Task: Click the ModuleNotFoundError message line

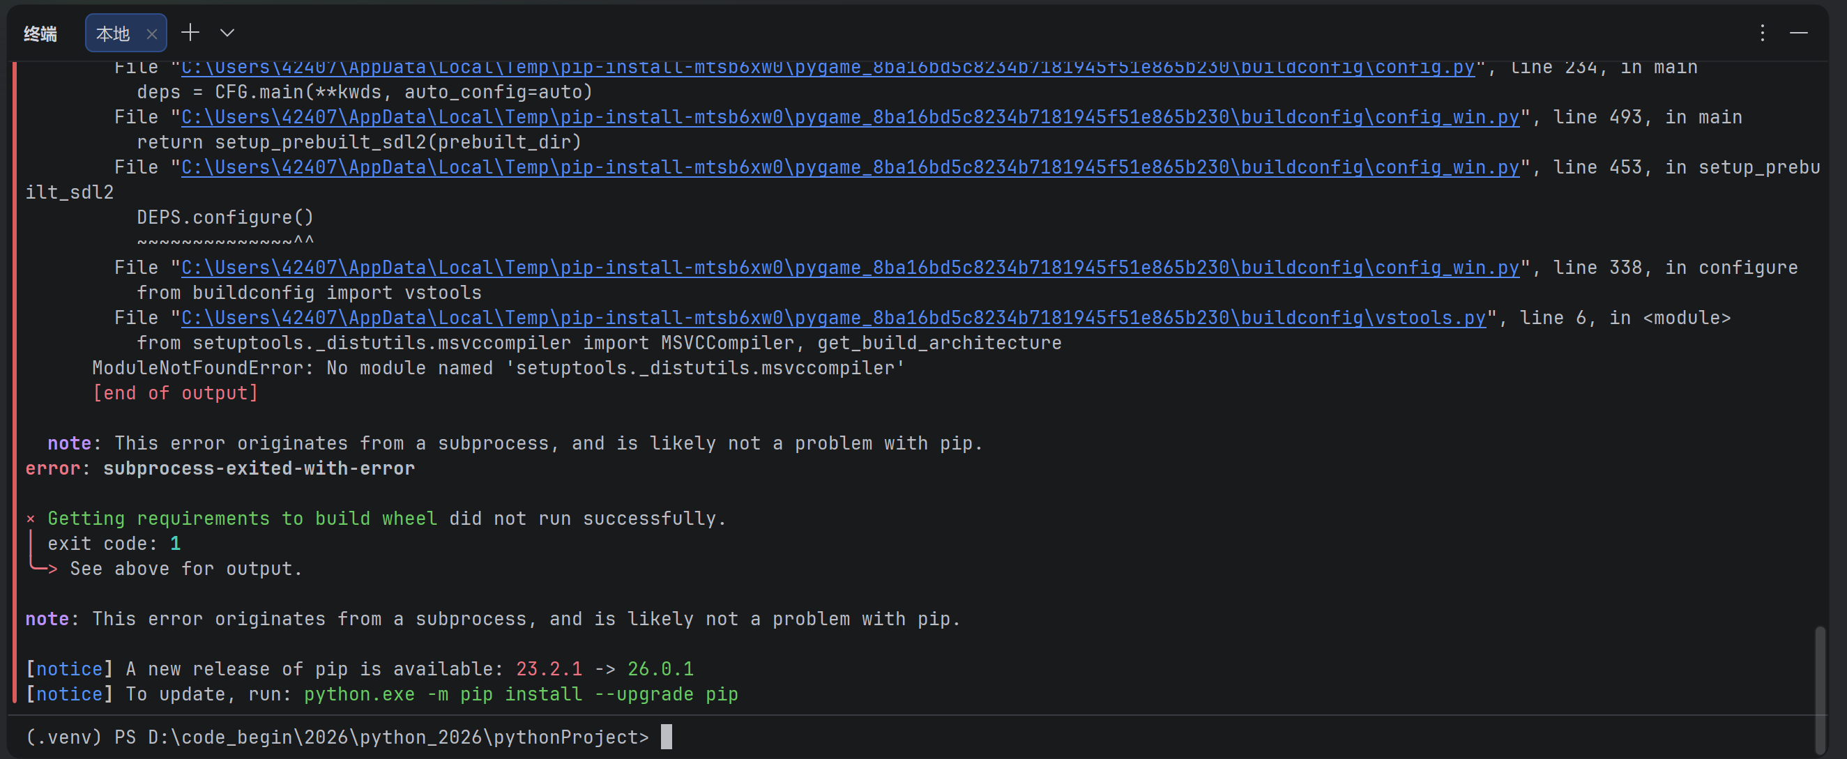Action: (499, 369)
